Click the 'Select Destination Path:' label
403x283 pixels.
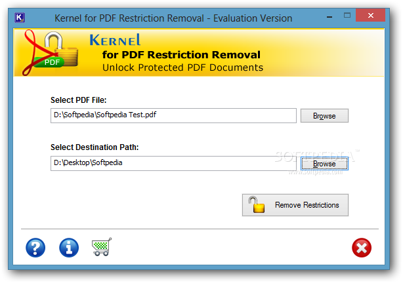95,147
